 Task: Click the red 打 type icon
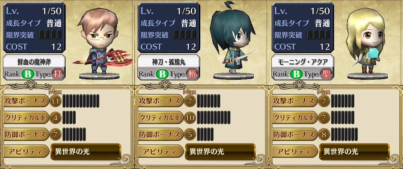(x=57, y=74)
